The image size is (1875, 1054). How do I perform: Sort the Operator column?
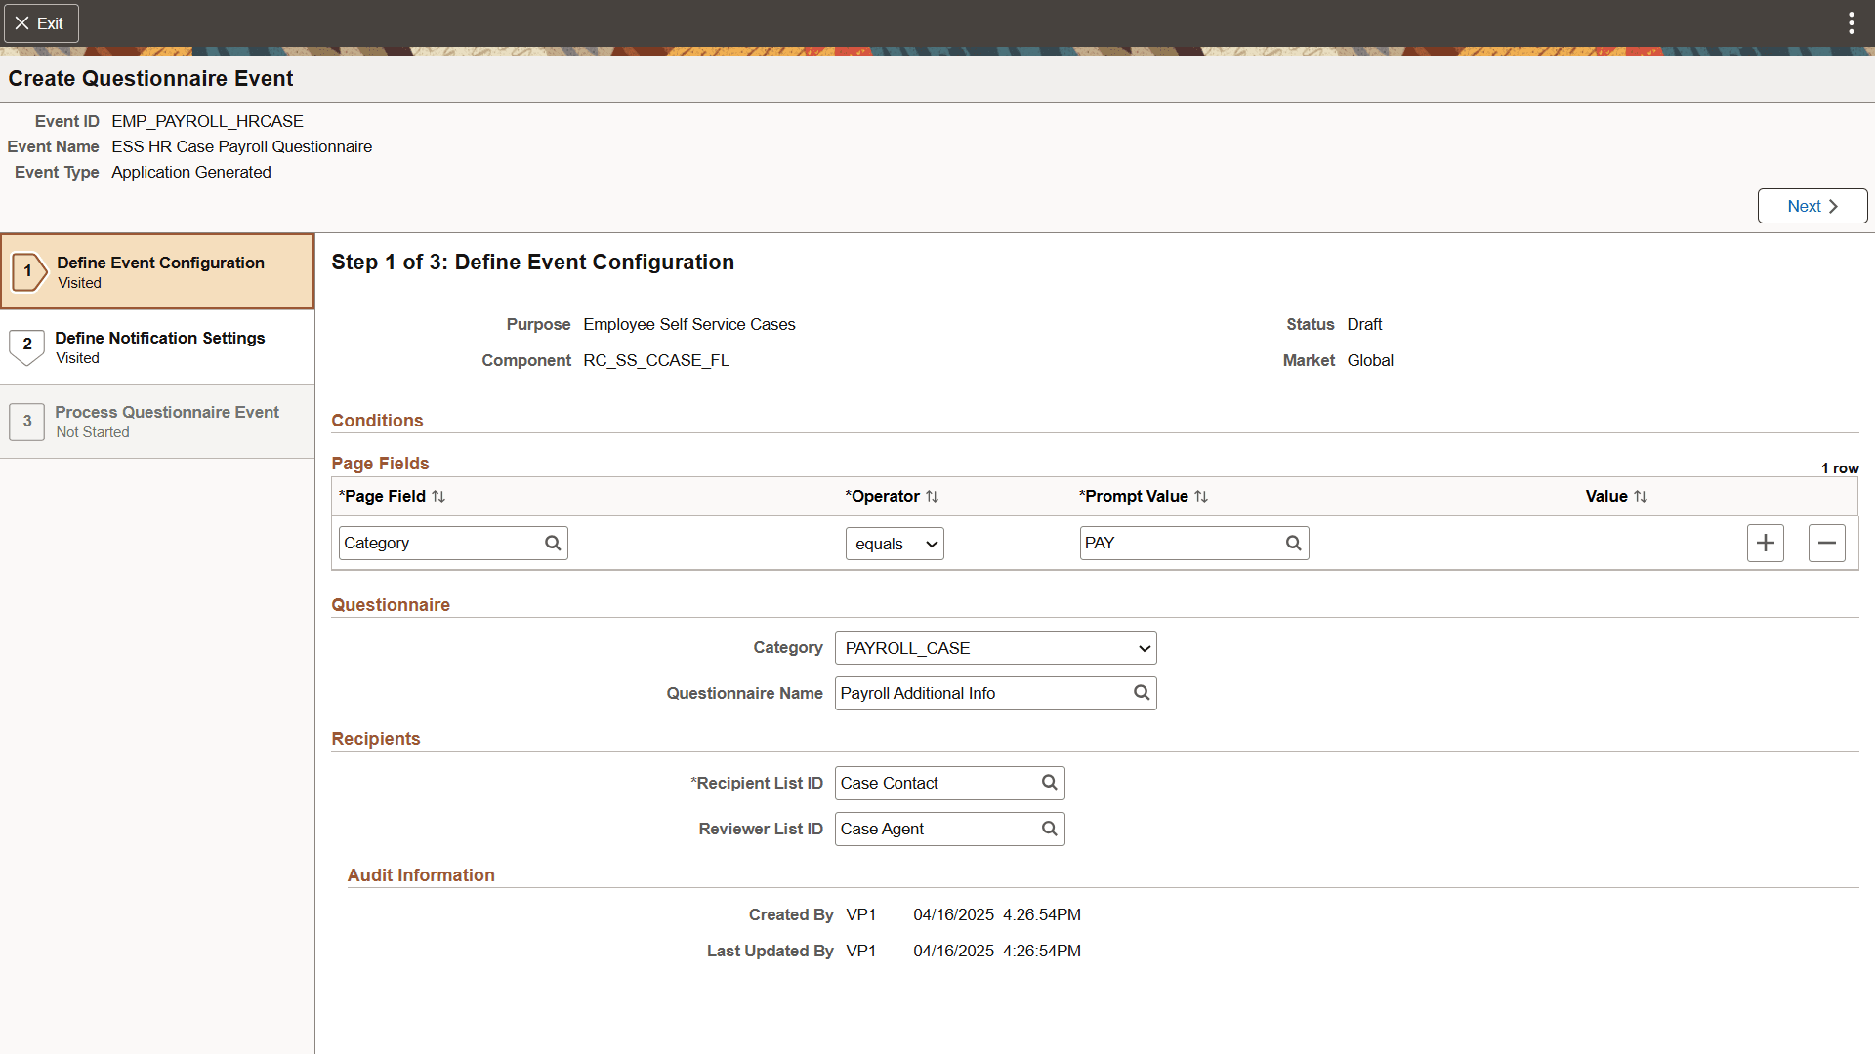pyautogui.click(x=934, y=496)
